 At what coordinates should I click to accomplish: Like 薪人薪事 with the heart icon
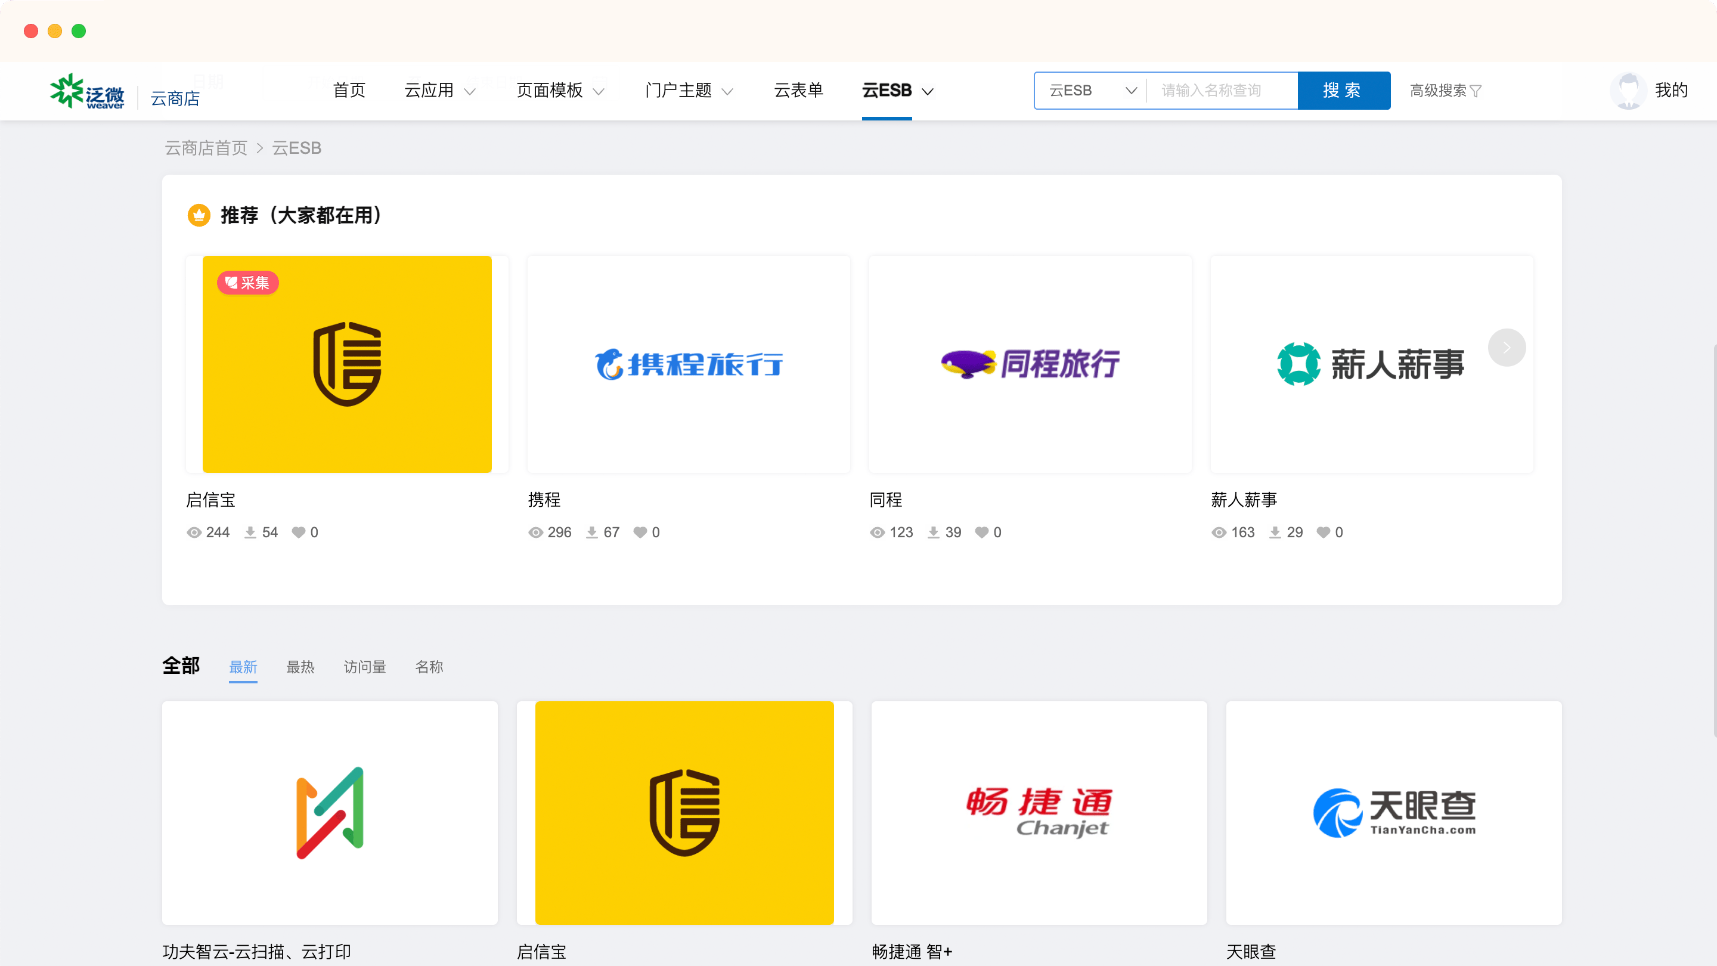[x=1323, y=532]
